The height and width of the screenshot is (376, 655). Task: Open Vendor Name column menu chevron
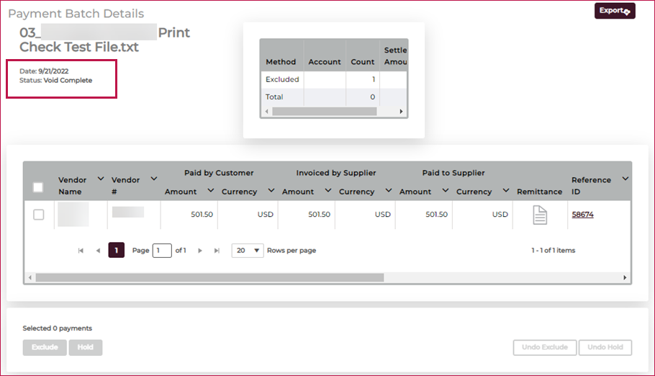pyautogui.click(x=101, y=179)
